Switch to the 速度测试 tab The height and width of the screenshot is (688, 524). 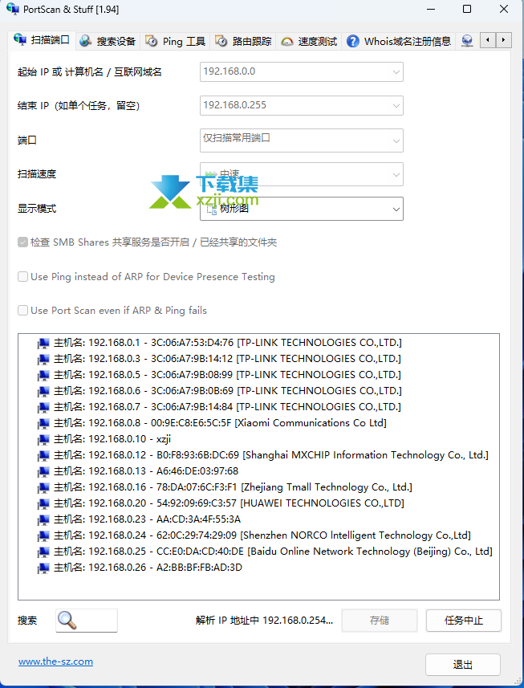click(x=309, y=42)
